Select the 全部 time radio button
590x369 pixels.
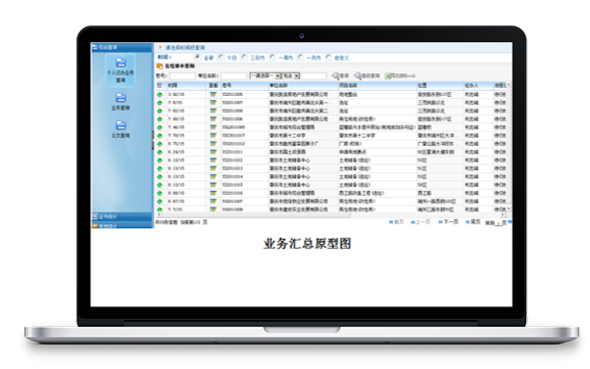click(x=198, y=57)
